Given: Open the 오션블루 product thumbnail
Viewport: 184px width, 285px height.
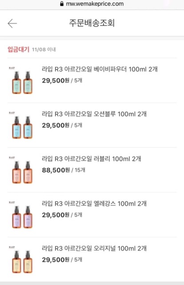Looking at the screenshot, I should click(22, 125).
